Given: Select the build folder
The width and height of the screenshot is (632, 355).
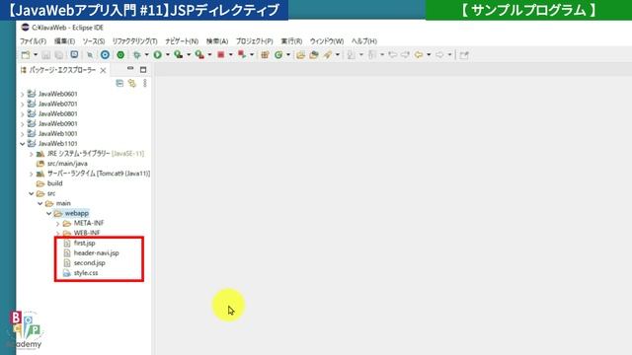Looking at the screenshot, I should [55, 183].
